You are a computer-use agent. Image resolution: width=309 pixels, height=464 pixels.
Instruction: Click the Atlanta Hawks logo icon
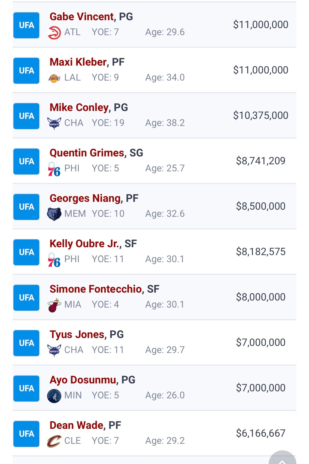54,33
